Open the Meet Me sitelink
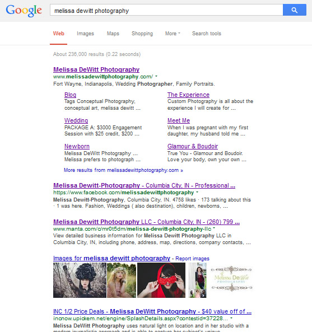The width and height of the screenshot is (312, 332). 179,120
